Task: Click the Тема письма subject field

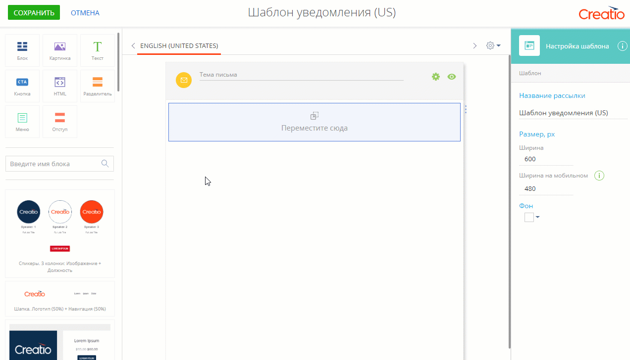Action: [301, 75]
